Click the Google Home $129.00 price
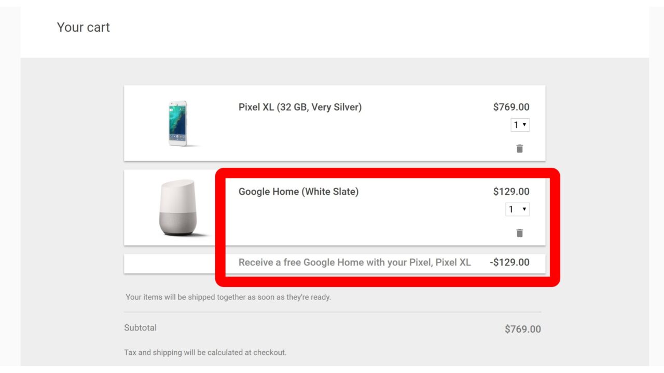This screenshot has width=664, height=373. tap(511, 192)
